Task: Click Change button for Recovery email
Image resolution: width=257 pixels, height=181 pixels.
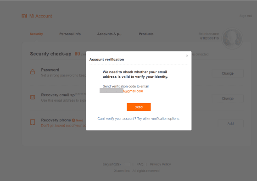Action: point(228,99)
